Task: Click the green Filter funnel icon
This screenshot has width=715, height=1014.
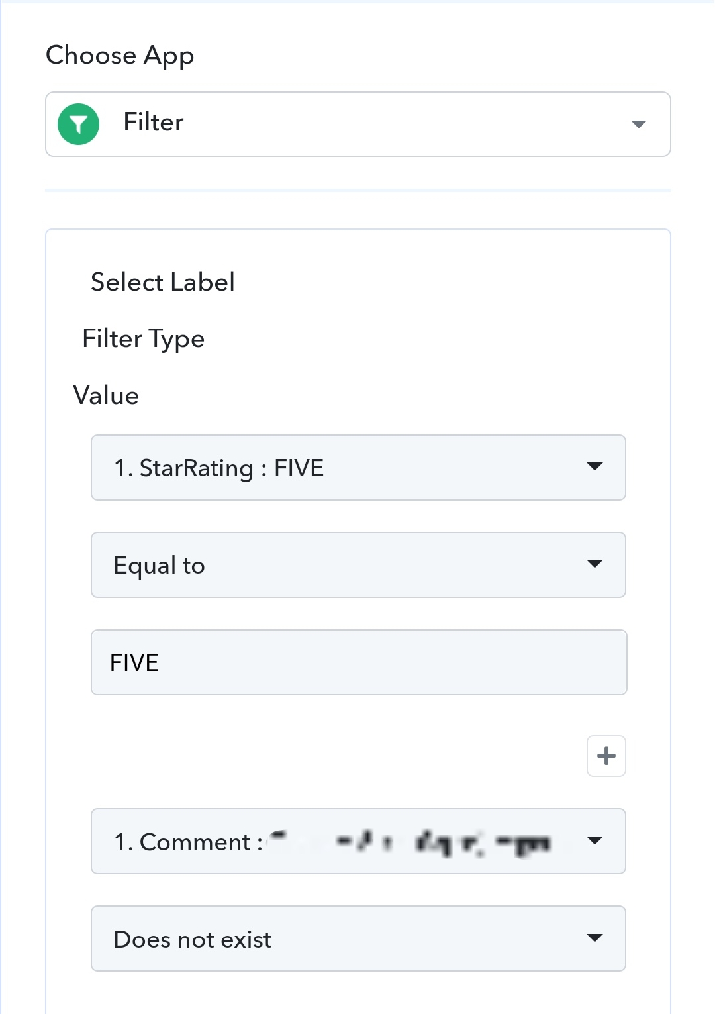Action: (x=78, y=124)
